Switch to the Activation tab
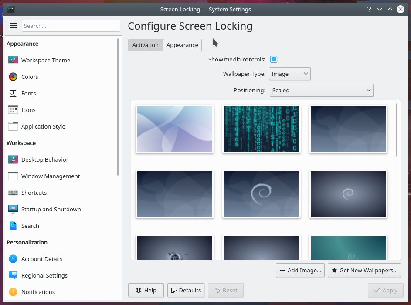 146,45
